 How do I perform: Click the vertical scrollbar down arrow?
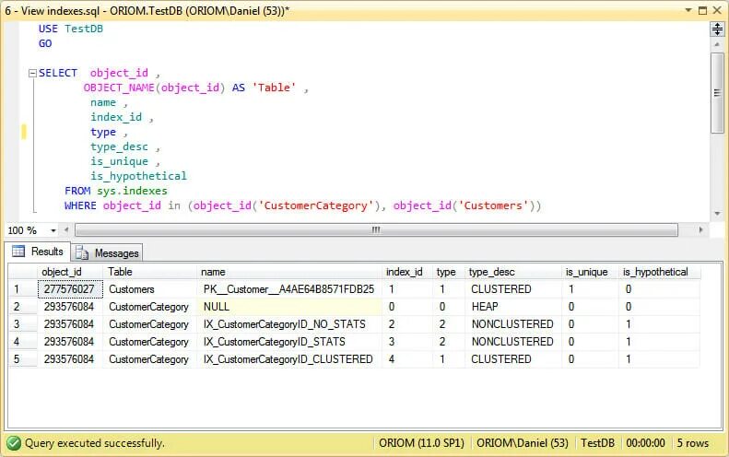click(717, 214)
